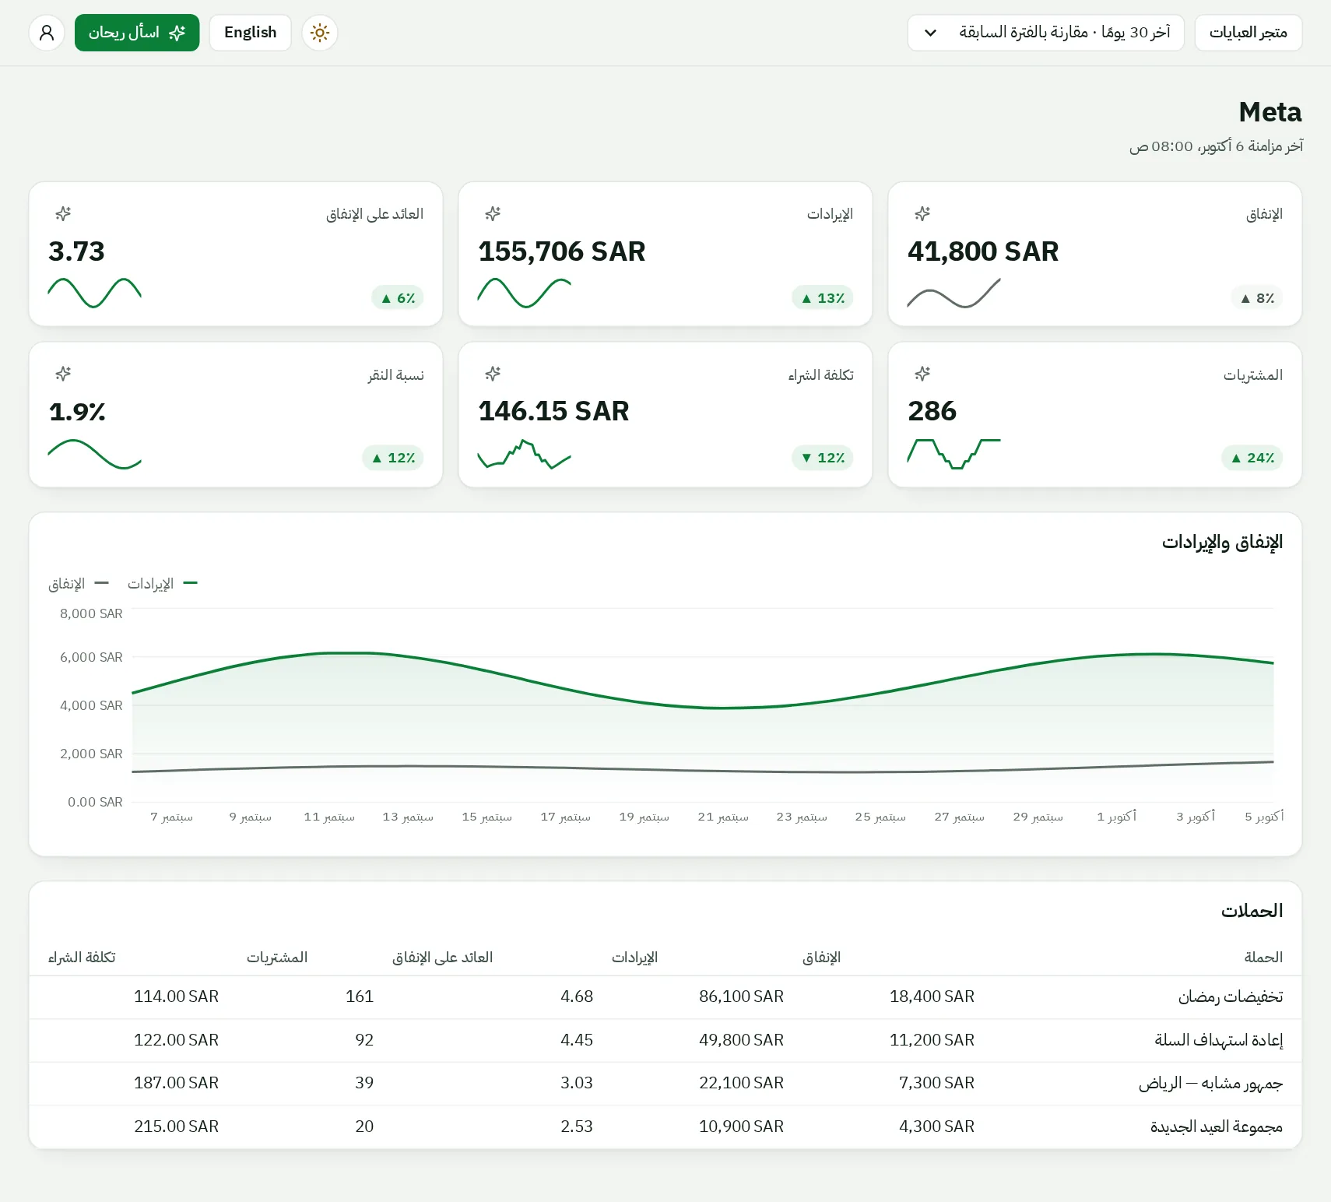Click the 215.00 SAR cost cell

[176, 1126]
